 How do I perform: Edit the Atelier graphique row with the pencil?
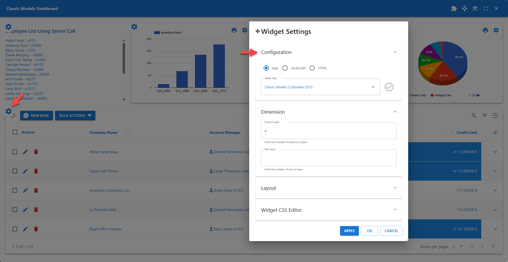[x=25, y=152]
